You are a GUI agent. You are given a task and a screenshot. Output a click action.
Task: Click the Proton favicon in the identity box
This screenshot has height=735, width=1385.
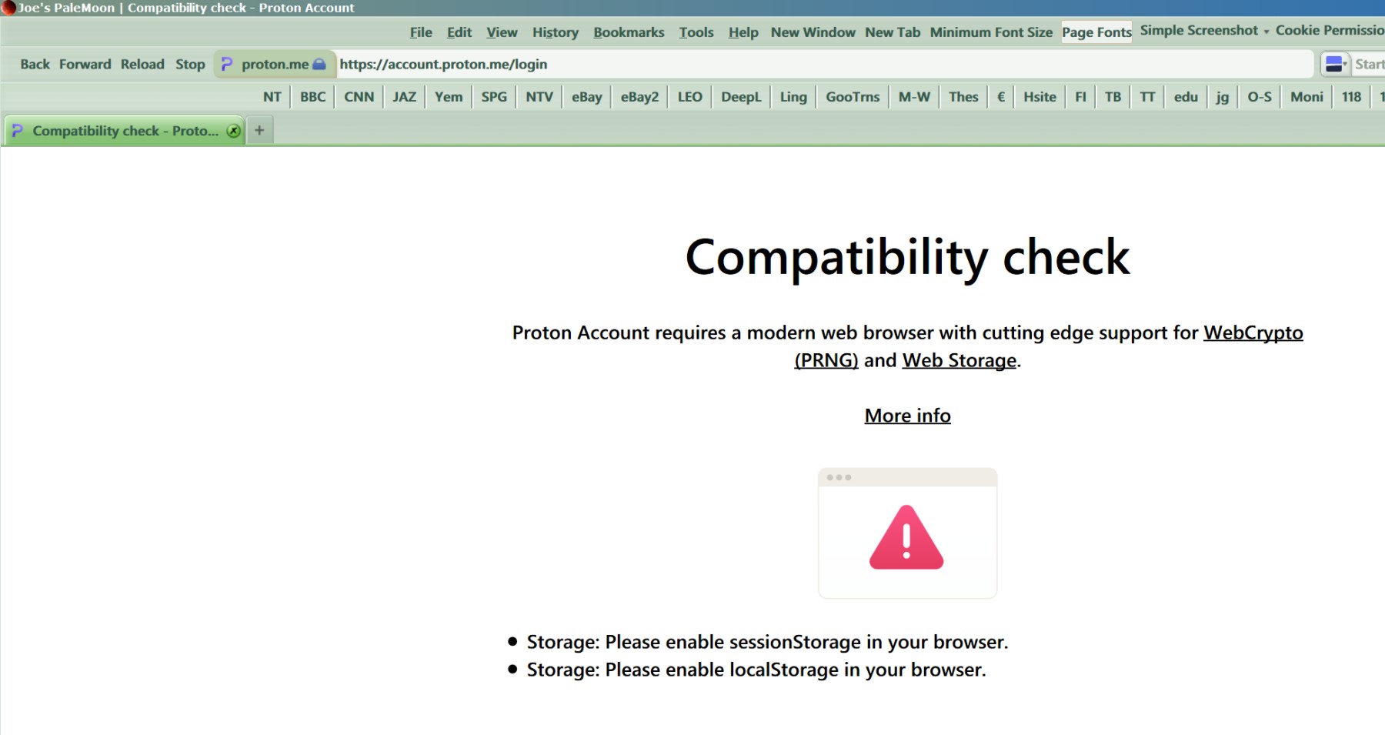226,64
